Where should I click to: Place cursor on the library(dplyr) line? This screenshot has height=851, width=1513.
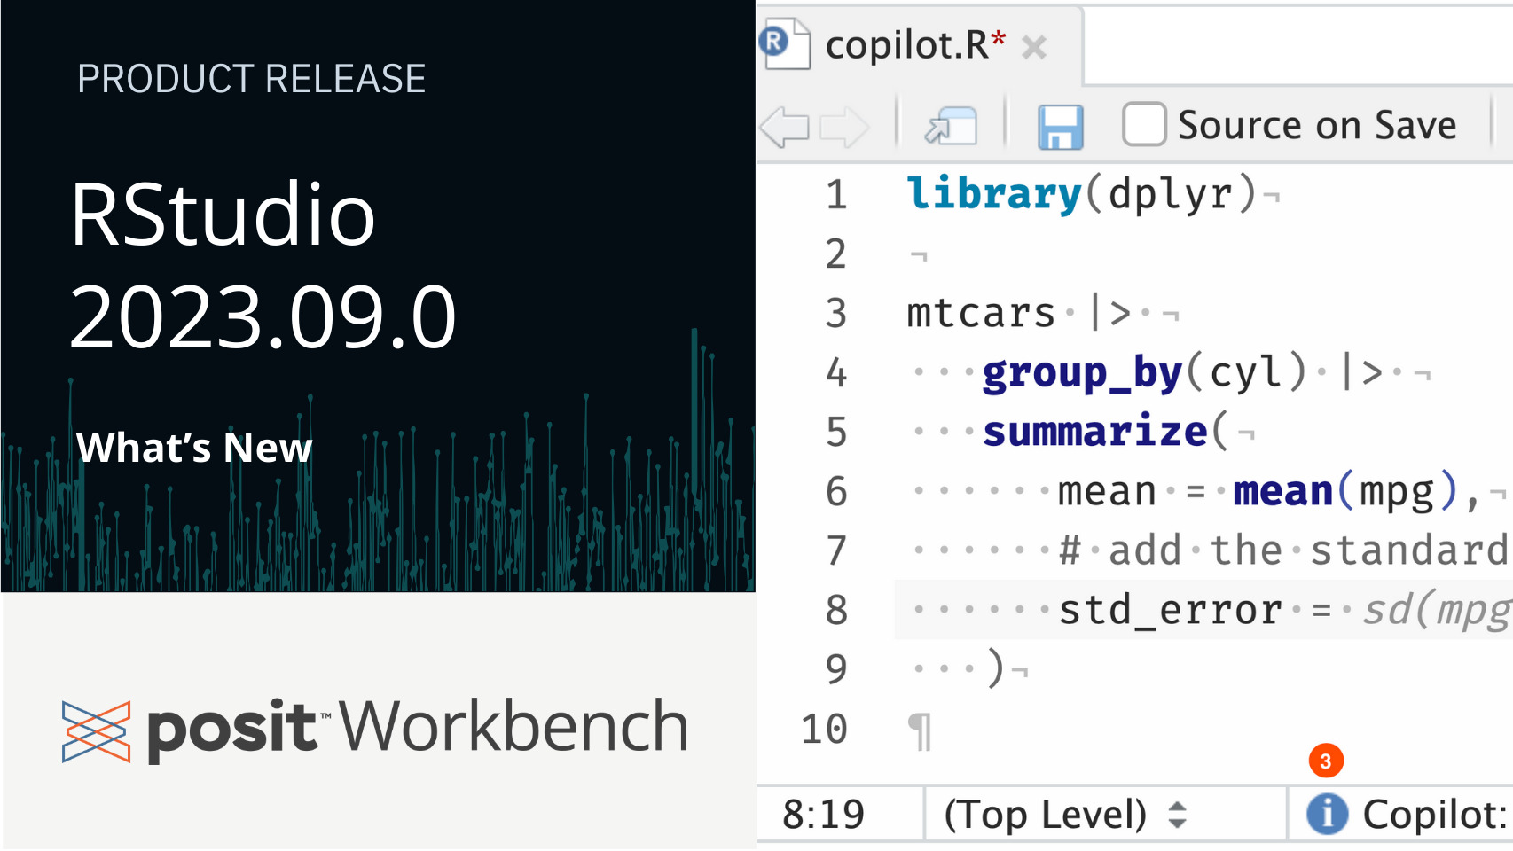(1082, 194)
